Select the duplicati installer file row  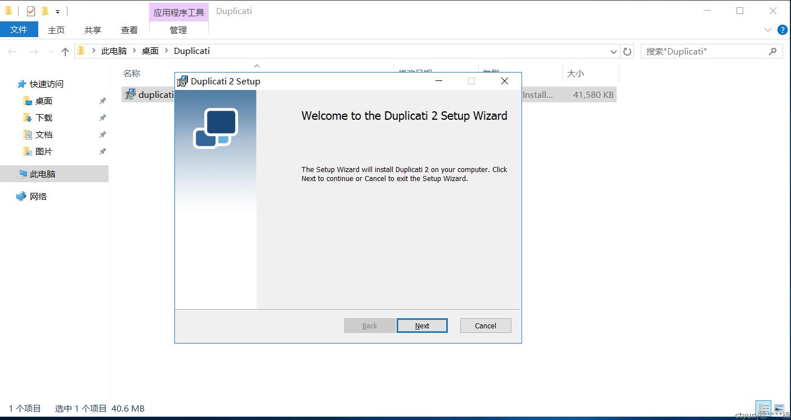[369, 94]
